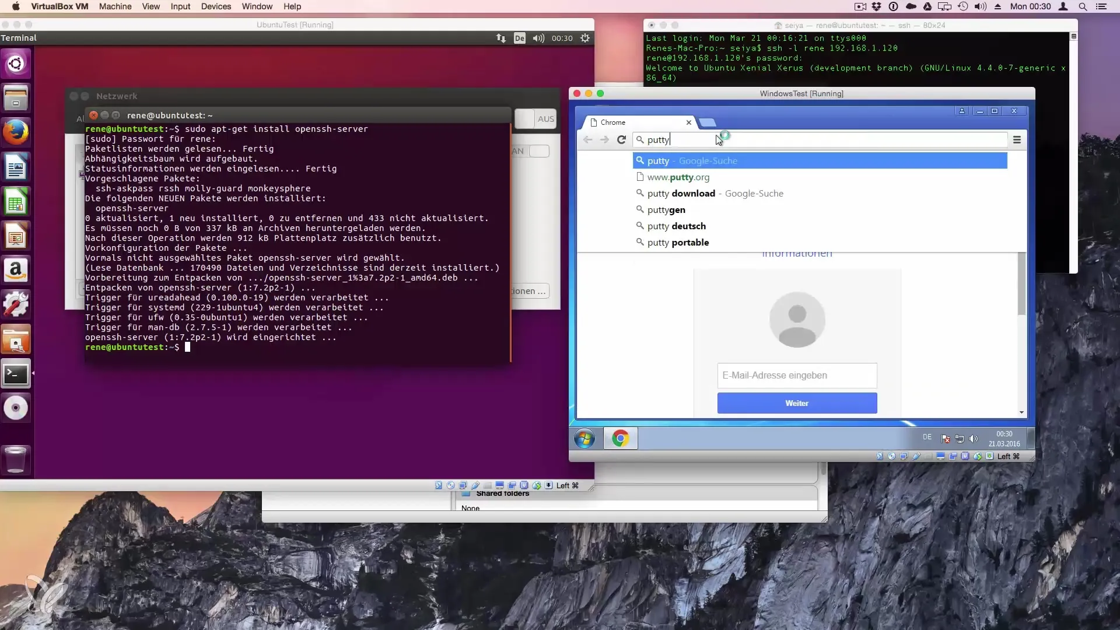The width and height of the screenshot is (1120, 630).
Task: Open macOS Spotlight search icon
Action: pos(1083,6)
